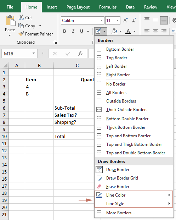
Task: Toggle bottom align button
Action: 164,21
